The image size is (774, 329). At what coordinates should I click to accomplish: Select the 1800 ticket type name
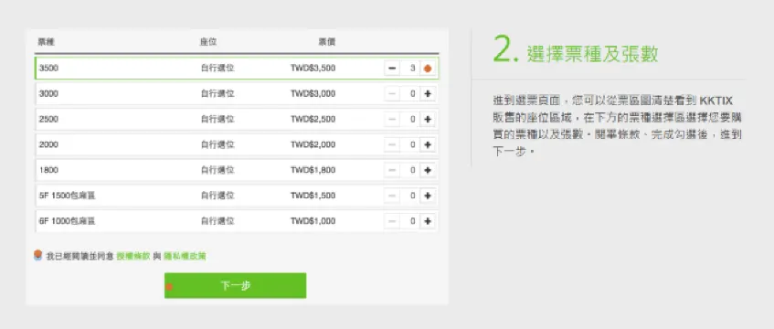click(48, 170)
